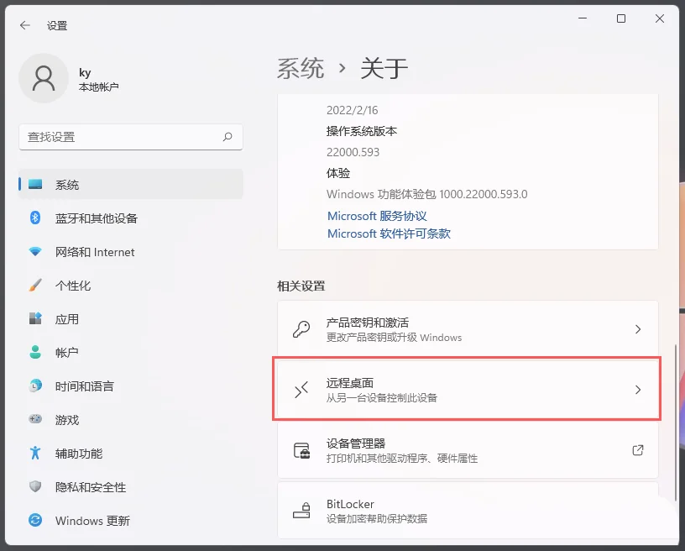Click the privacy shield icon
Viewport: 685px width, 551px height.
pyautogui.click(x=35, y=486)
